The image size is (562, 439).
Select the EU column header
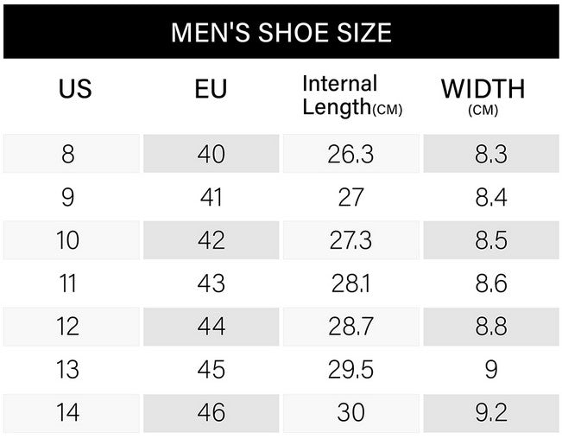[212, 88]
